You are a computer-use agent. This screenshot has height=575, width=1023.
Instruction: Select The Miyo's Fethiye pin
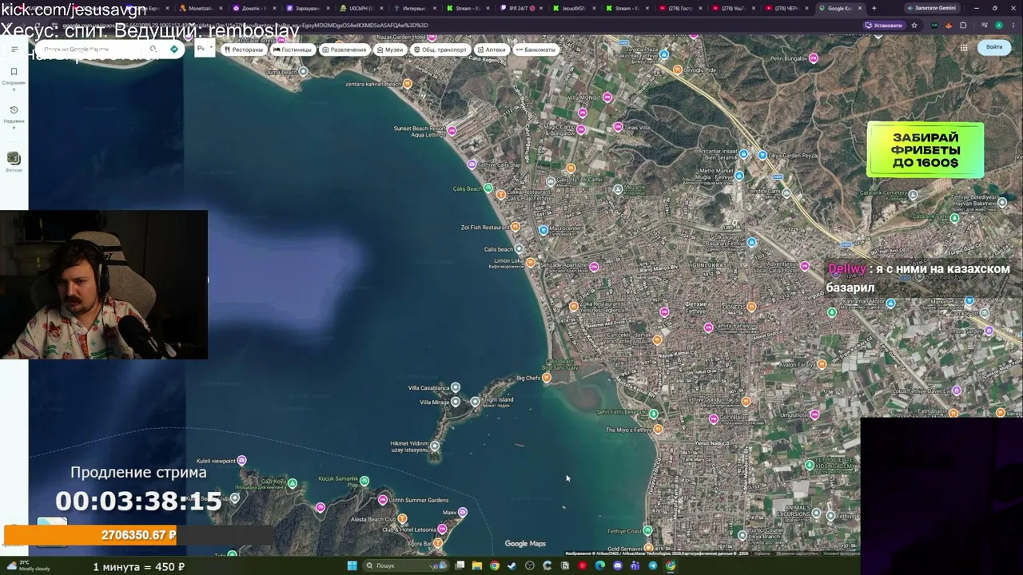658,430
